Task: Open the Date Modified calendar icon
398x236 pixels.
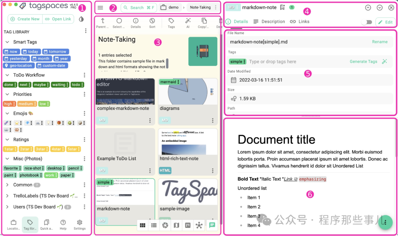Action: 234,80
